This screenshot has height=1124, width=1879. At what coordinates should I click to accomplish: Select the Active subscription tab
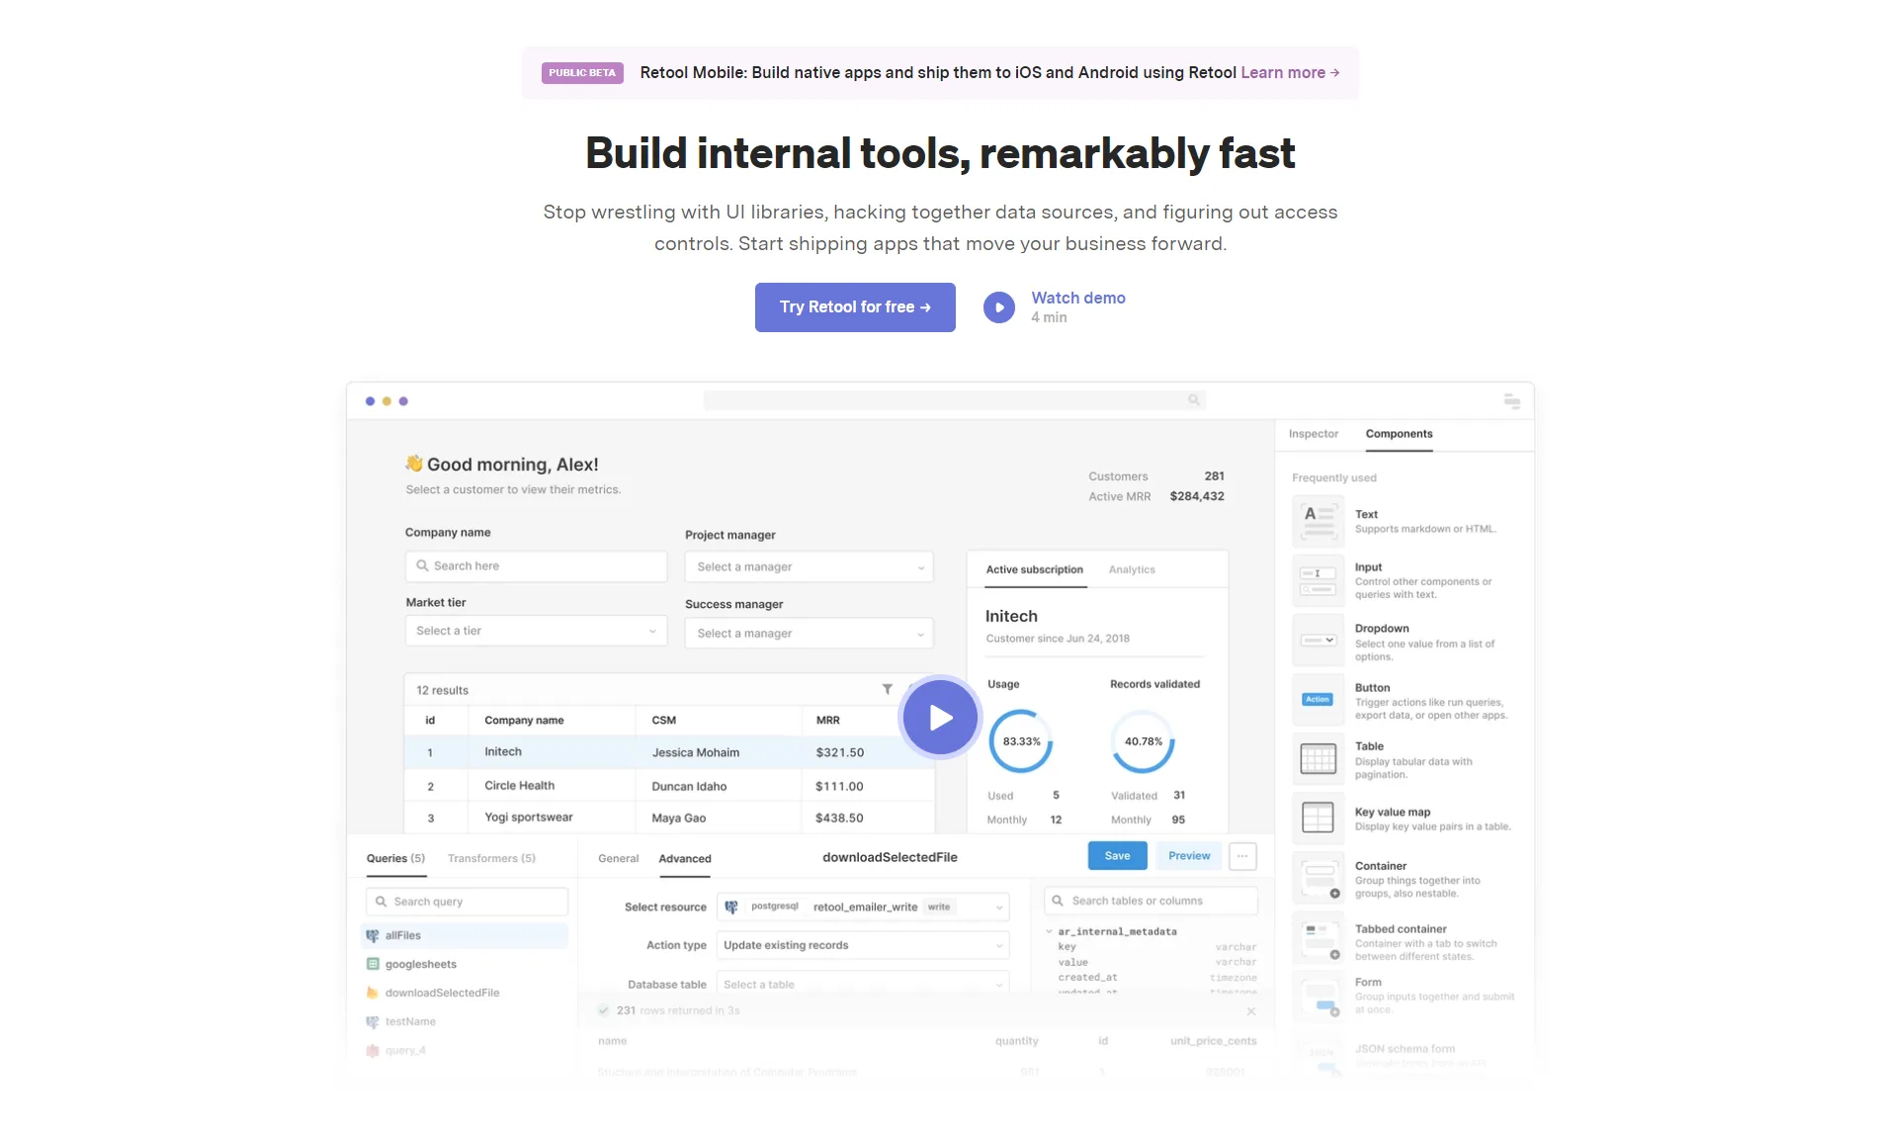click(1034, 569)
